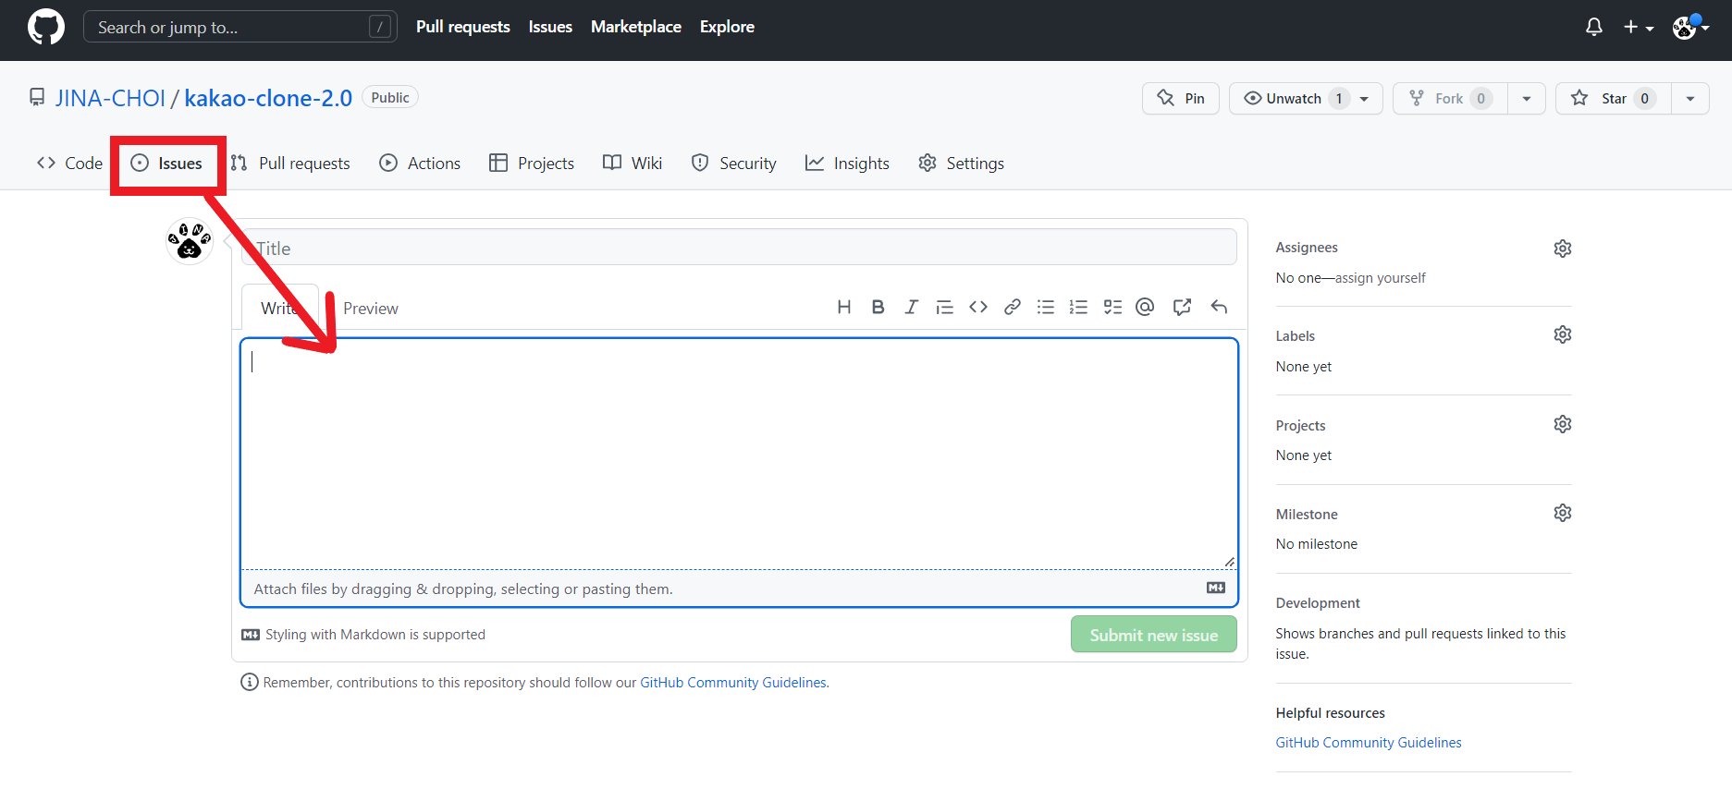1732x801 pixels.
Task: Open the Projects gear settings
Action: click(x=1563, y=424)
